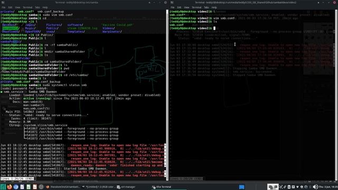
Task: Click the volume speaker icon
Action: coord(315,187)
